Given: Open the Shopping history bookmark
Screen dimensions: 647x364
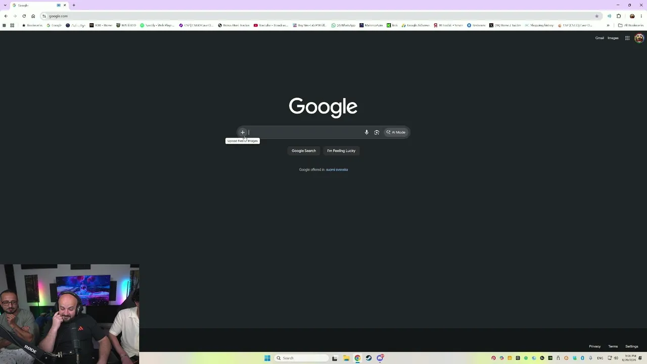Looking at the screenshot, I should pos(539,25).
